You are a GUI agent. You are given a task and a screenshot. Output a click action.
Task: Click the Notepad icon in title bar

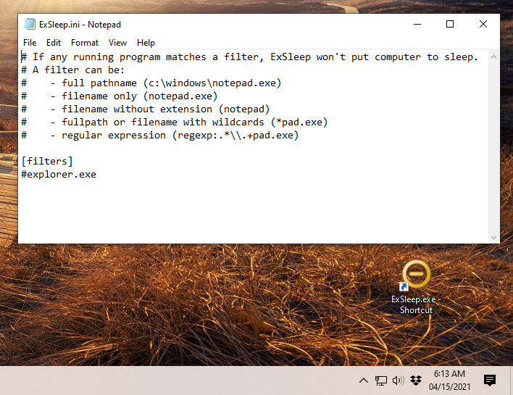30,24
